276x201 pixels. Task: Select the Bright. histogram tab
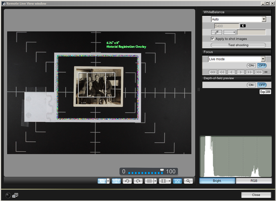point(217,181)
